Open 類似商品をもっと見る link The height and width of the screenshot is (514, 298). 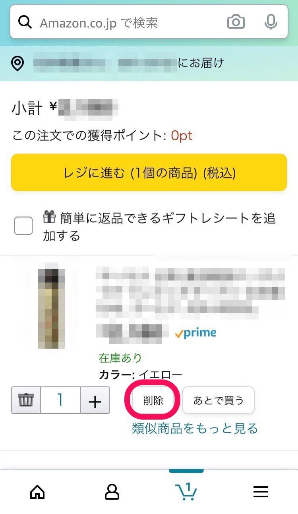pyautogui.click(x=195, y=428)
